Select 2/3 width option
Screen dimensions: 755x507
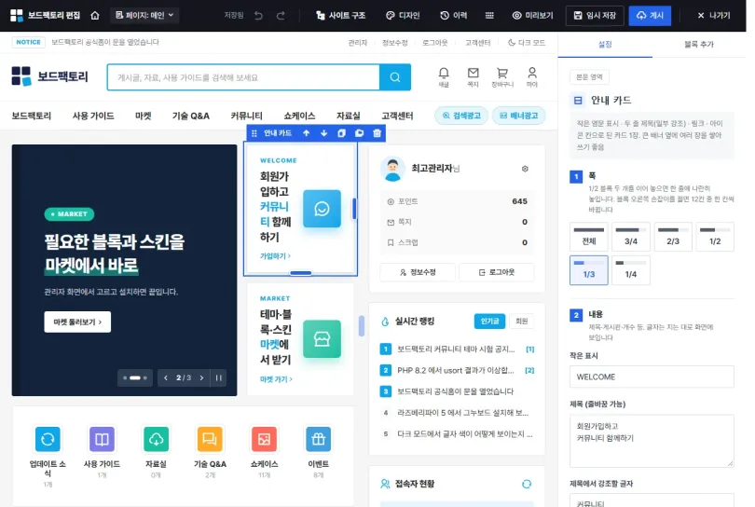click(673, 237)
